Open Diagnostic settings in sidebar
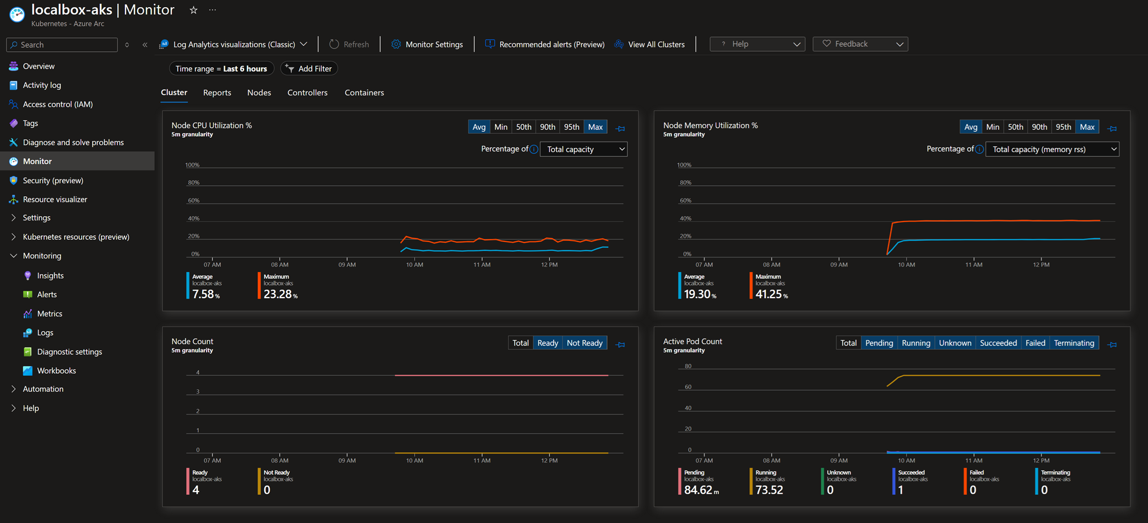The height and width of the screenshot is (523, 1148). pos(69,352)
